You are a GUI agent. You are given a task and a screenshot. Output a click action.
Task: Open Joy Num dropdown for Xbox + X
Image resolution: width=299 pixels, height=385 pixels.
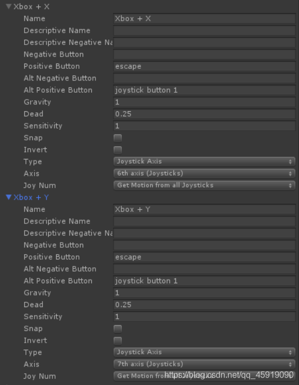point(204,185)
